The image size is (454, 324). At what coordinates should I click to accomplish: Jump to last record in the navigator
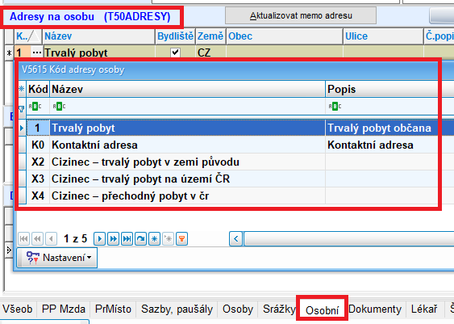[127, 238]
